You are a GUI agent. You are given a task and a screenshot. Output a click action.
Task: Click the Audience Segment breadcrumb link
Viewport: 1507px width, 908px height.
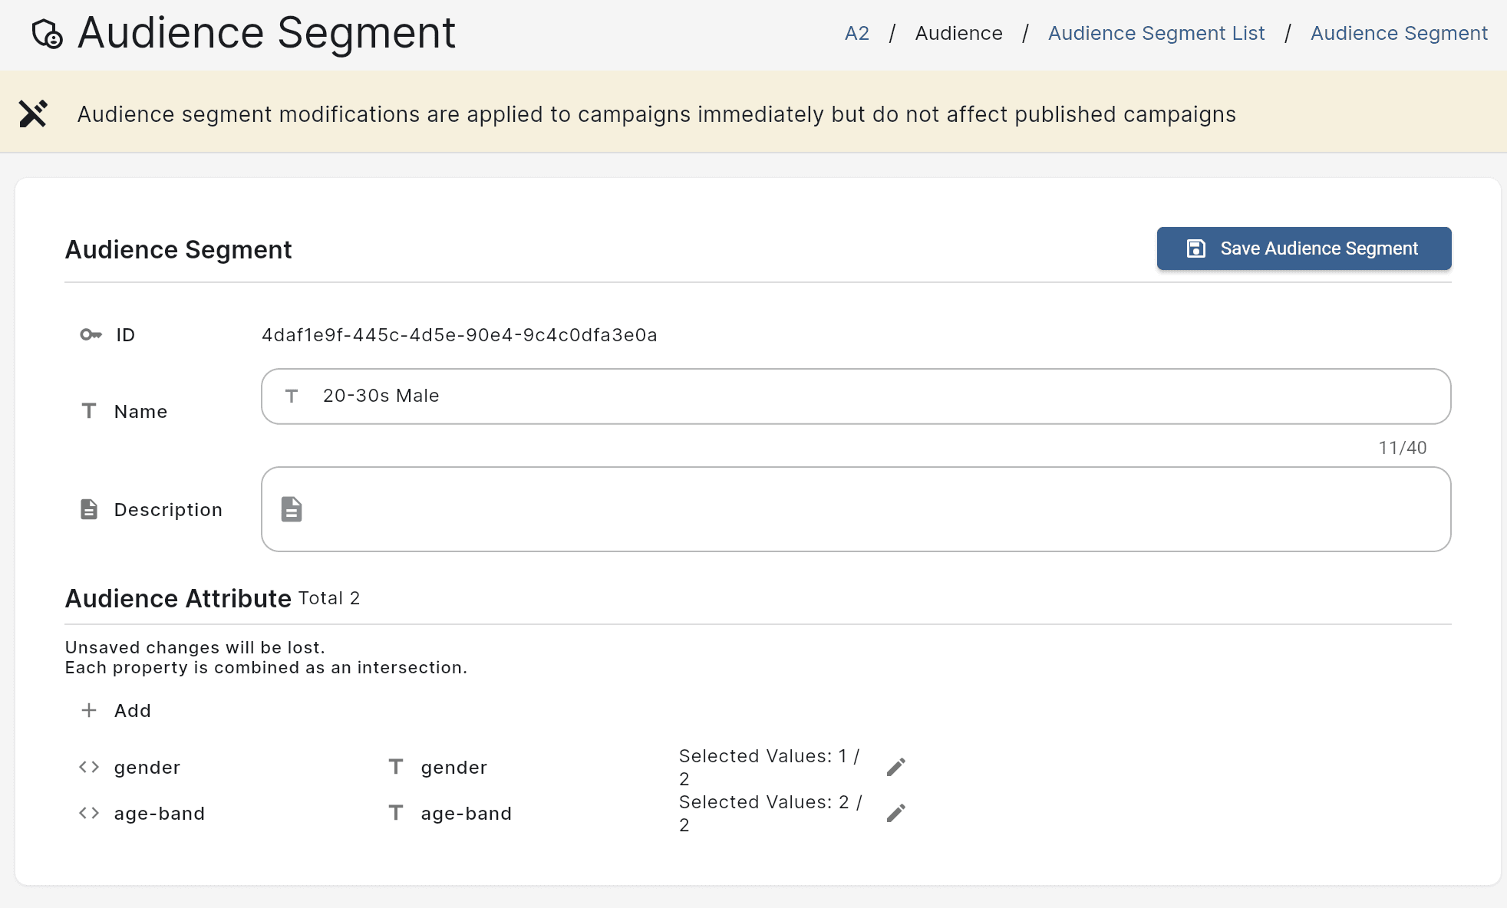(1398, 34)
